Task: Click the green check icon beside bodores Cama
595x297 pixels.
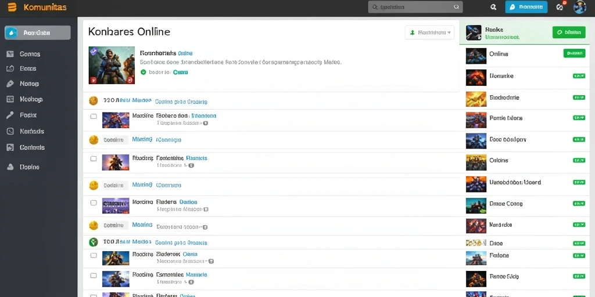Action: (144, 72)
